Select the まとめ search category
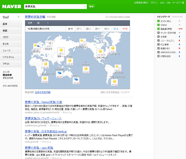 click(11, 44)
